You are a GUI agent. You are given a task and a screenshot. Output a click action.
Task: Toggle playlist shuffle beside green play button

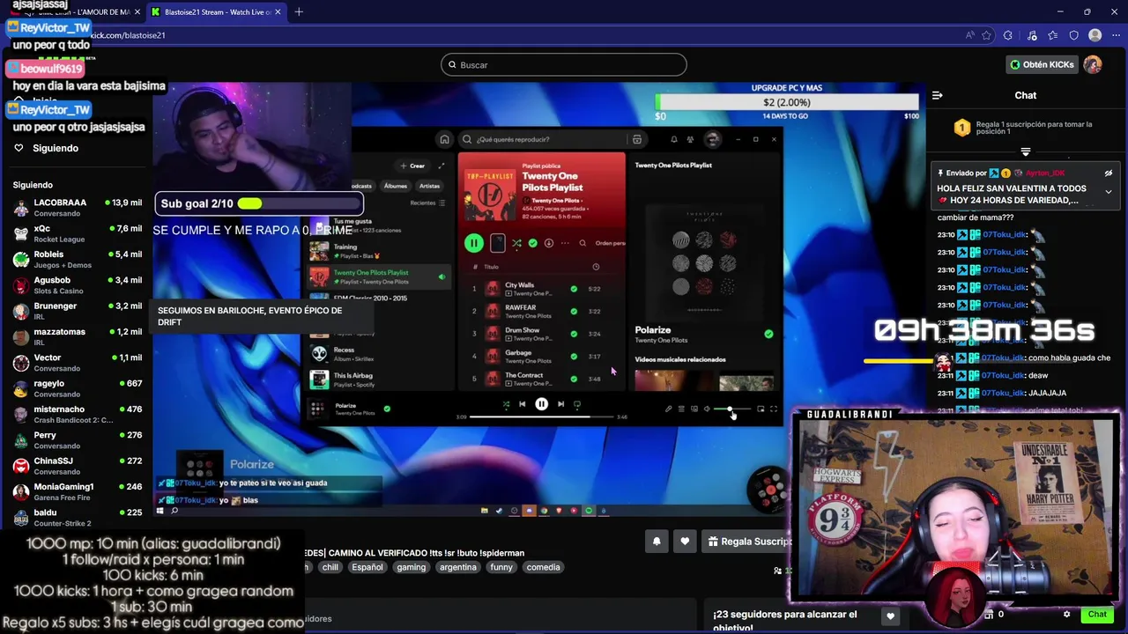(516, 243)
